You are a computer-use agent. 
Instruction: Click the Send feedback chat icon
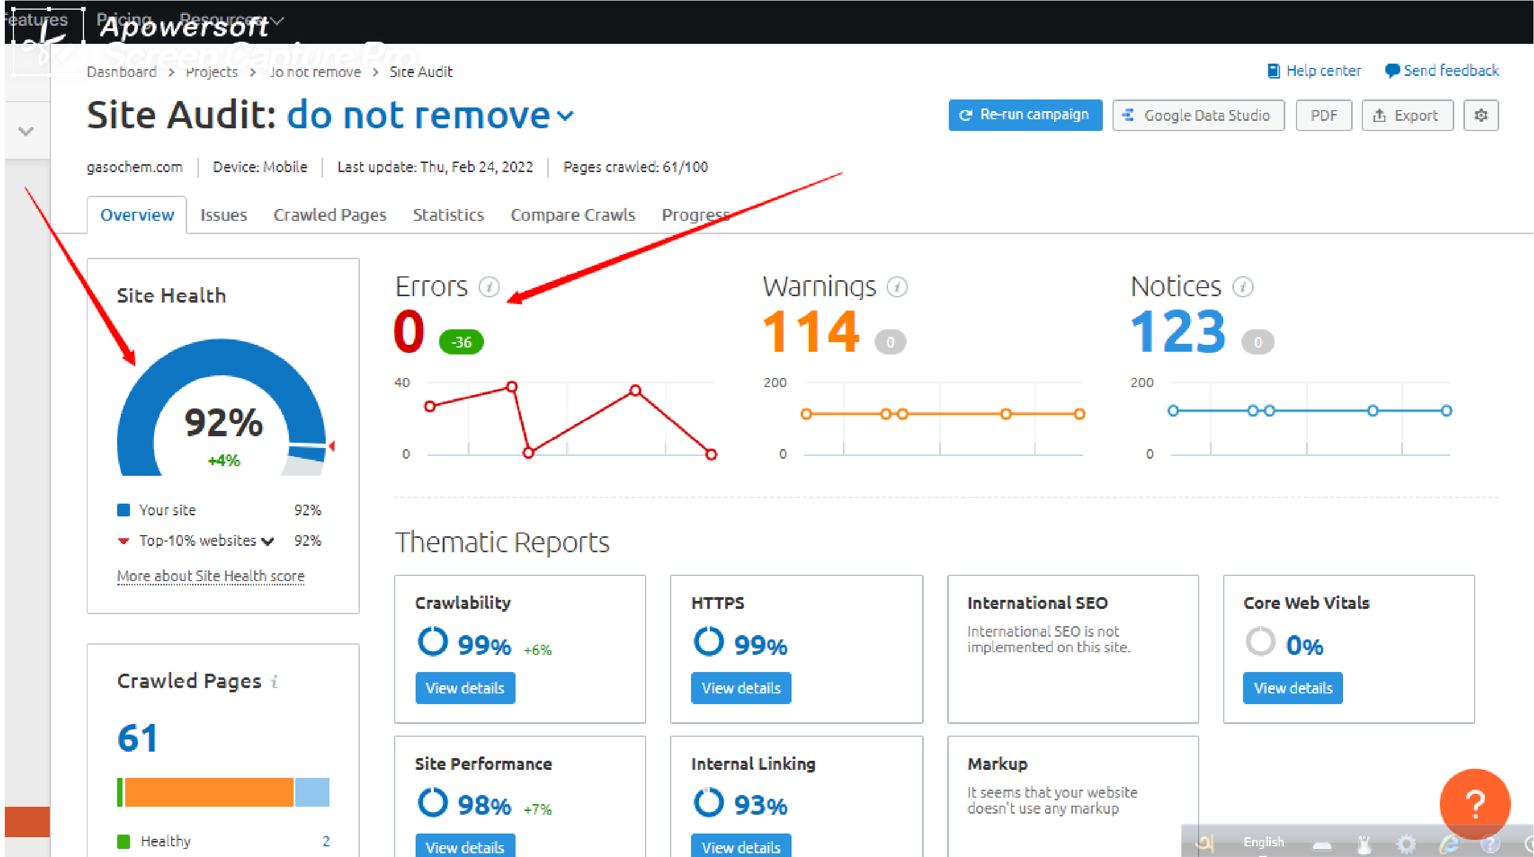(1392, 71)
